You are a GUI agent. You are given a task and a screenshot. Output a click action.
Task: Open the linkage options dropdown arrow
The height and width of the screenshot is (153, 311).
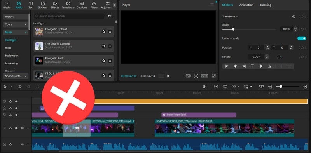click(x=238, y=87)
